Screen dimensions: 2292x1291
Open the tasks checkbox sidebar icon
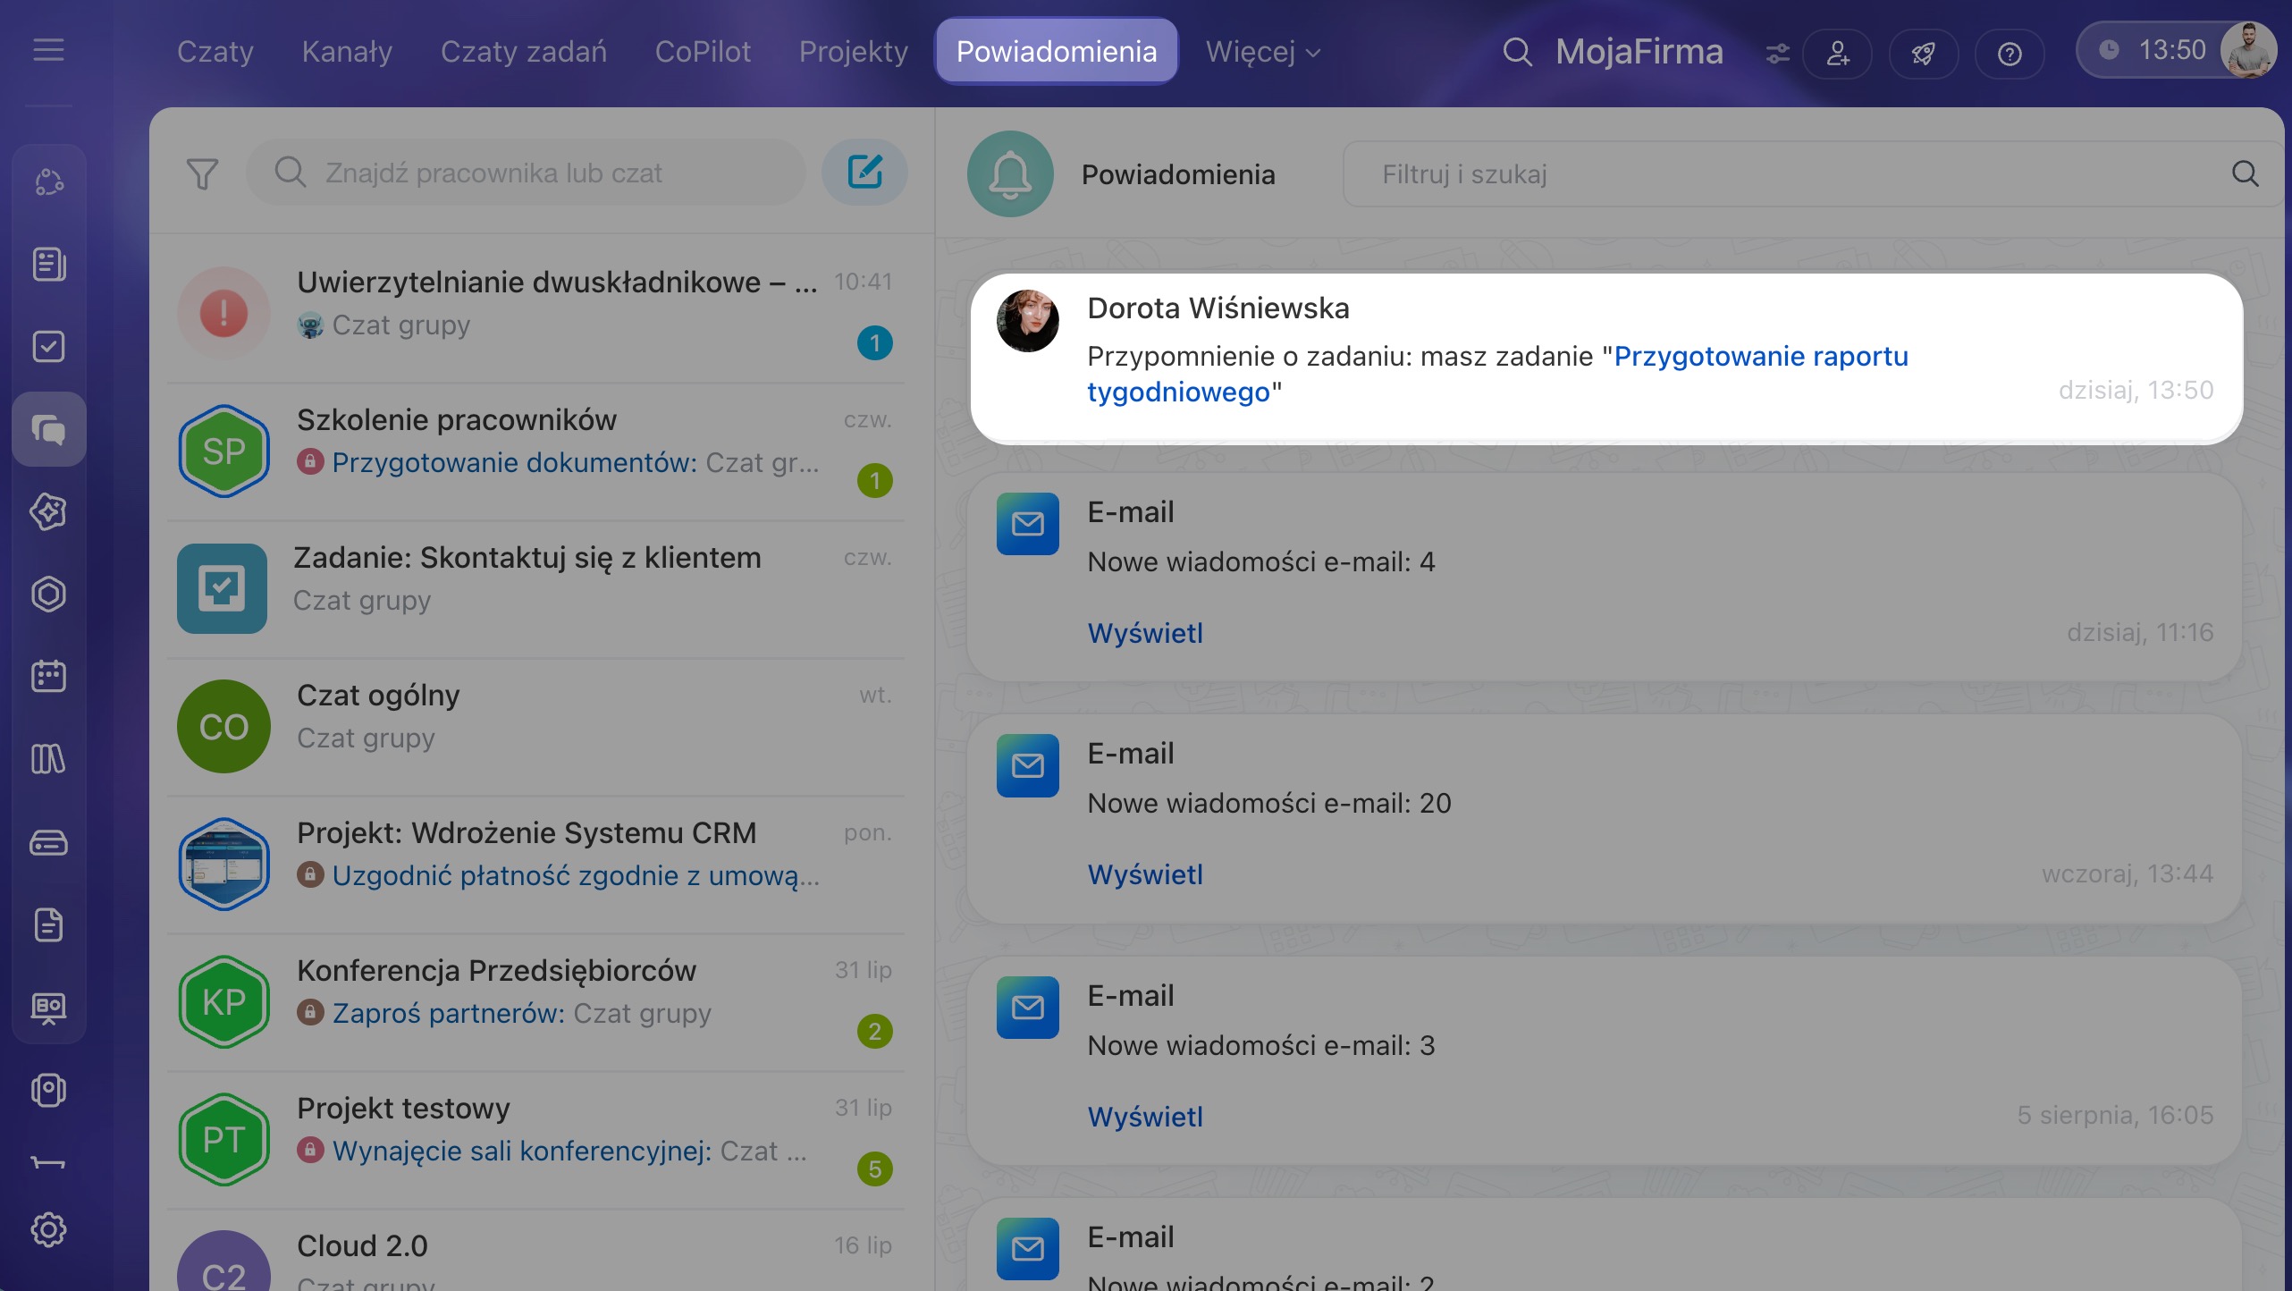[x=49, y=347]
